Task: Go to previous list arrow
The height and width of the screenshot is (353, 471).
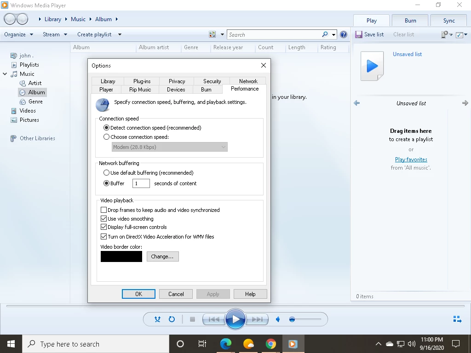Action: [x=356, y=103]
